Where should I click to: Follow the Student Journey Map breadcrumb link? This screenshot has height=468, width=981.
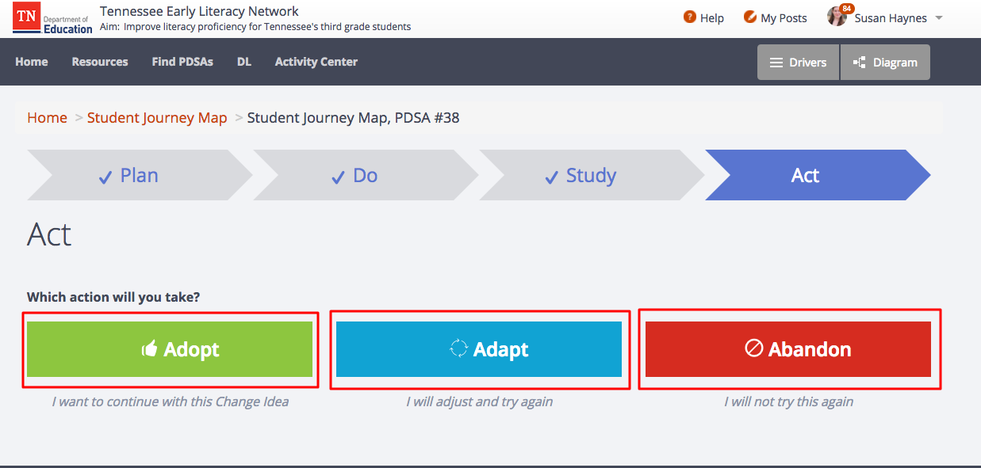tap(157, 117)
